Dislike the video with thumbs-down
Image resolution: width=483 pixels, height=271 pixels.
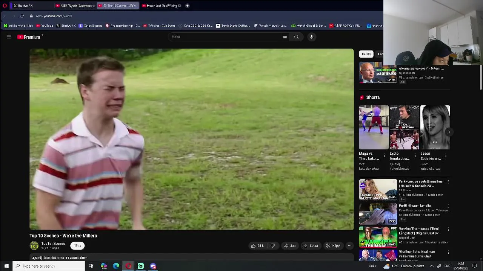tap(273, 246)
